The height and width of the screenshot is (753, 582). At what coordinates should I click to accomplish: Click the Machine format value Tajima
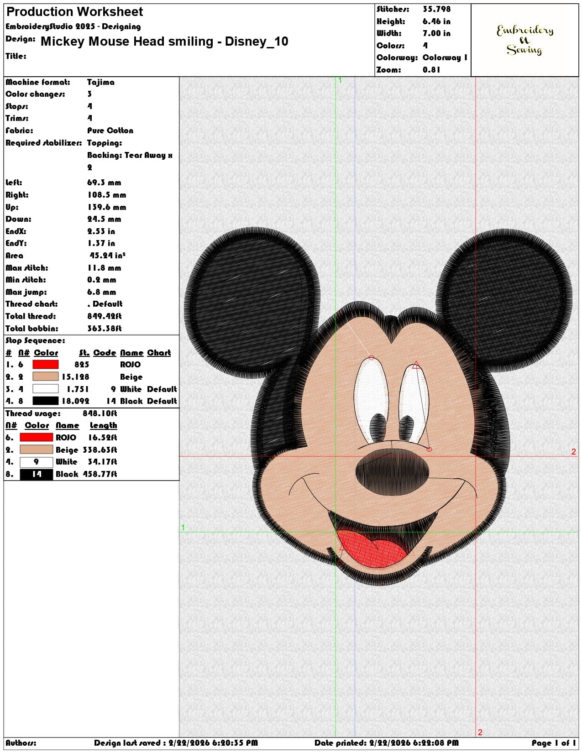[x=101, y=82]
